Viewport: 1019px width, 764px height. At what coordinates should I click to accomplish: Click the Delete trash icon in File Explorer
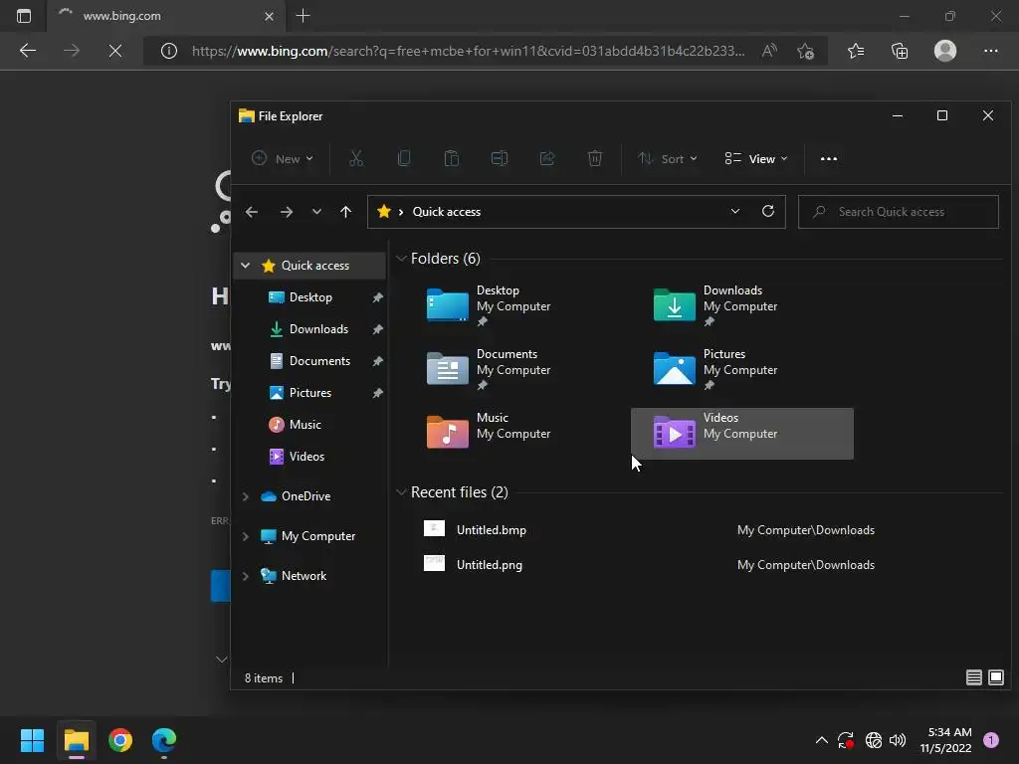(595, 158)
